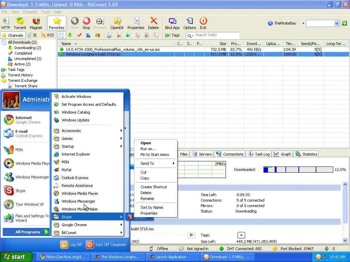This screenshot has height=262, width=350.
Task: Launch Windows Movie Maker from programs list
Action: pyautogui.click(x=88, y=209)
